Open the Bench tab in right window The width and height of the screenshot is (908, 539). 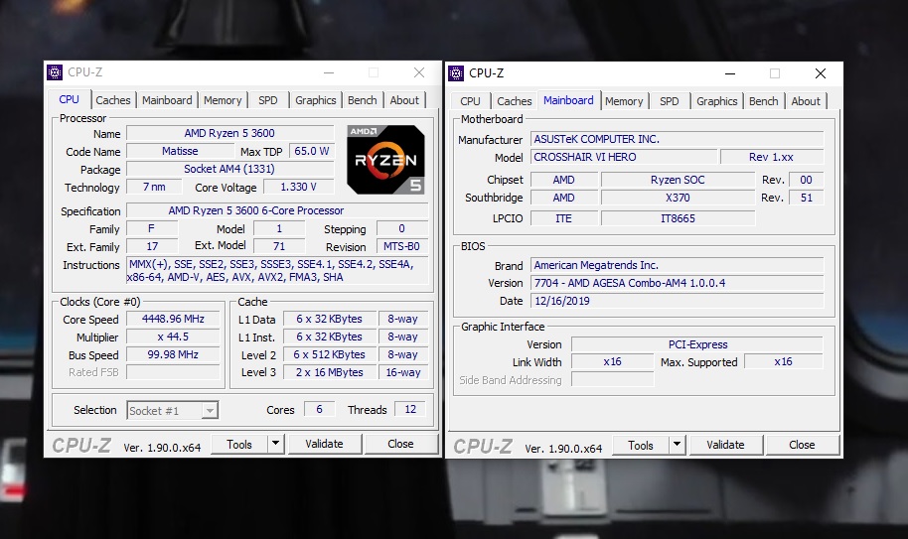(x=763, y=101)
